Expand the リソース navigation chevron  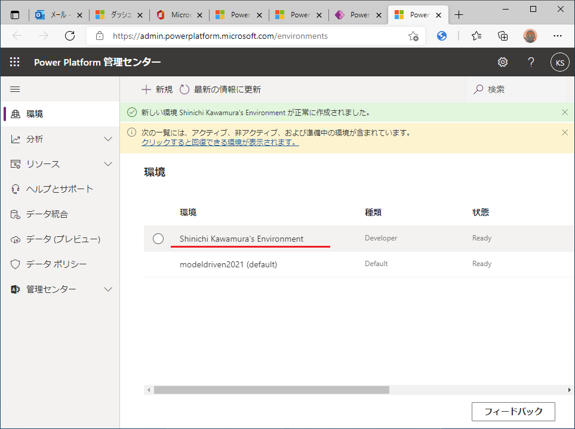(x=108, y=164)
